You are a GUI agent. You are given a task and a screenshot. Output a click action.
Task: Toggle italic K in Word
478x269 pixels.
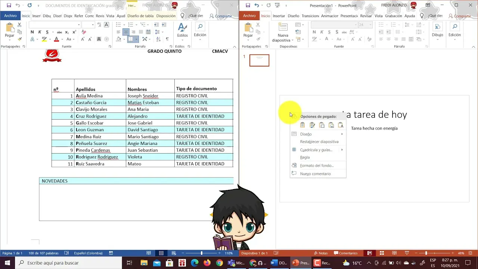click(x=40, y=32)
